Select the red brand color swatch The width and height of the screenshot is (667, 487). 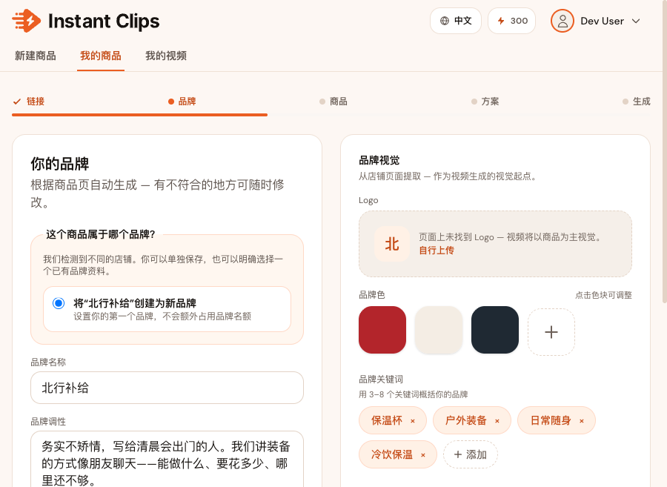pos(382,330)
